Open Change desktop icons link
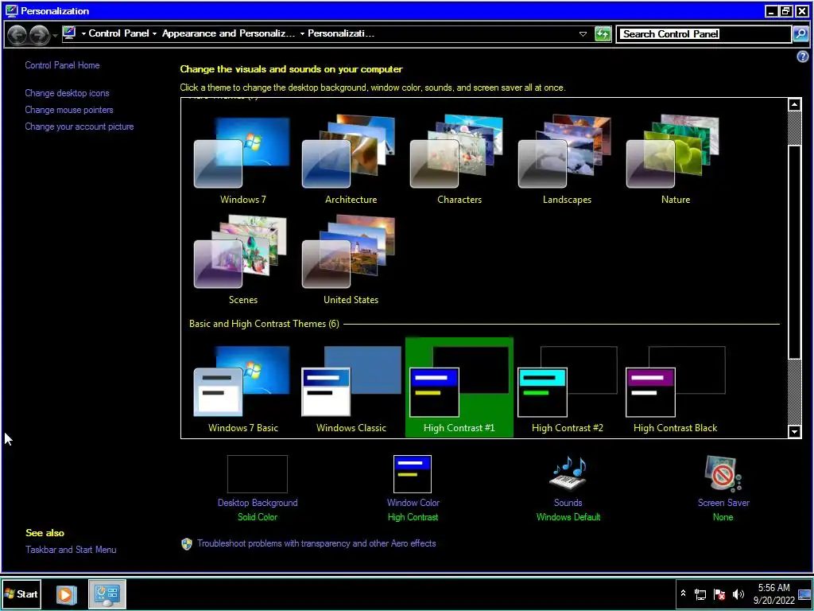The width and height of the screenshot is (814, 611). 67,93
